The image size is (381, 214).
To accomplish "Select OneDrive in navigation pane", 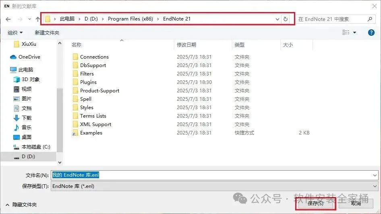I will click(25, 57).
